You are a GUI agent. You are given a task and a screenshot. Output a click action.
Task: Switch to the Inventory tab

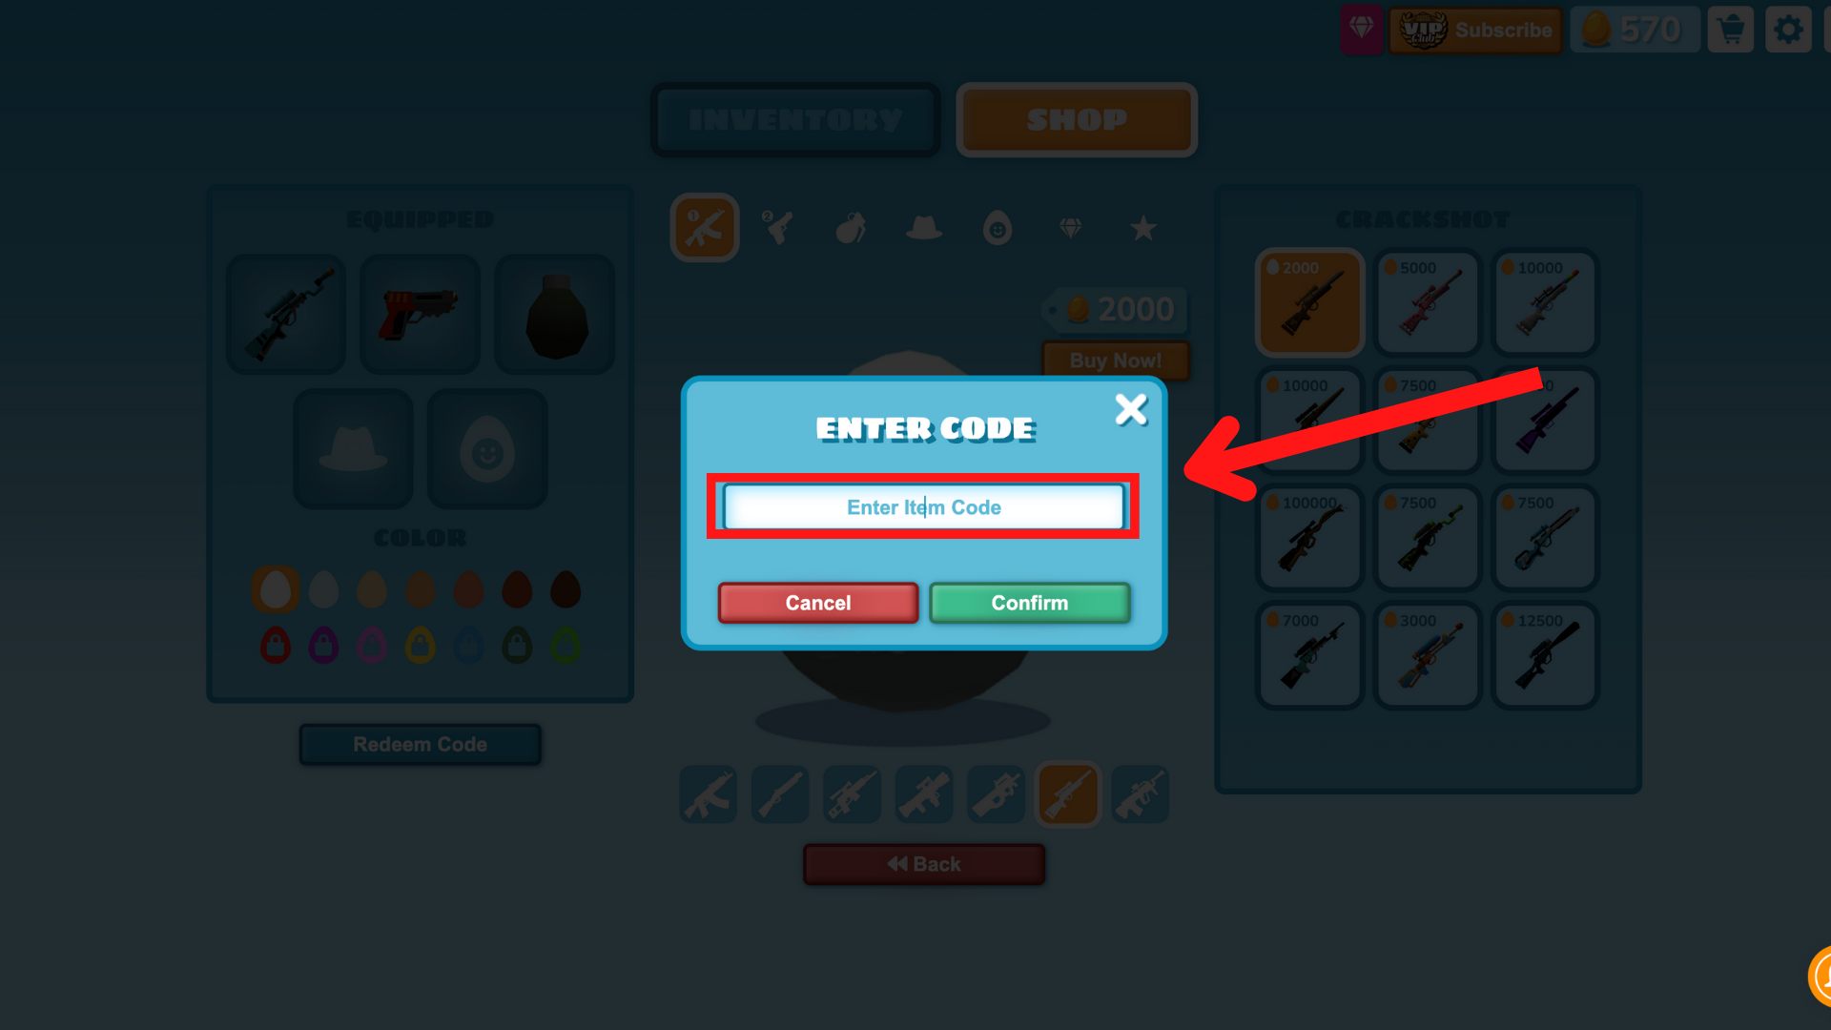pyautogui.click(x=793, y=119)
